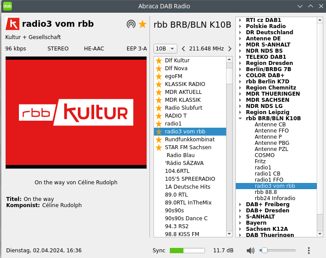Click the star icon beside STAR FM Sachsen

point(159,147)
